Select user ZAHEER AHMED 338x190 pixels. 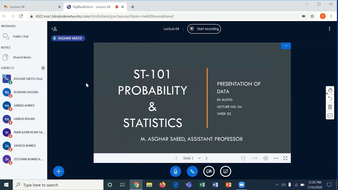(24, 146)
